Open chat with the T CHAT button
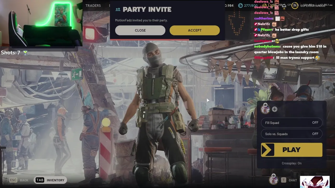Image resolution: width=335 pixels, height=188 pixels. [x=289, y=180]
